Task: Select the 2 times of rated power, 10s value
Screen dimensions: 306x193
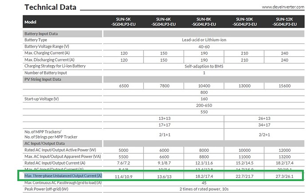Action: (x=204, y=189)
